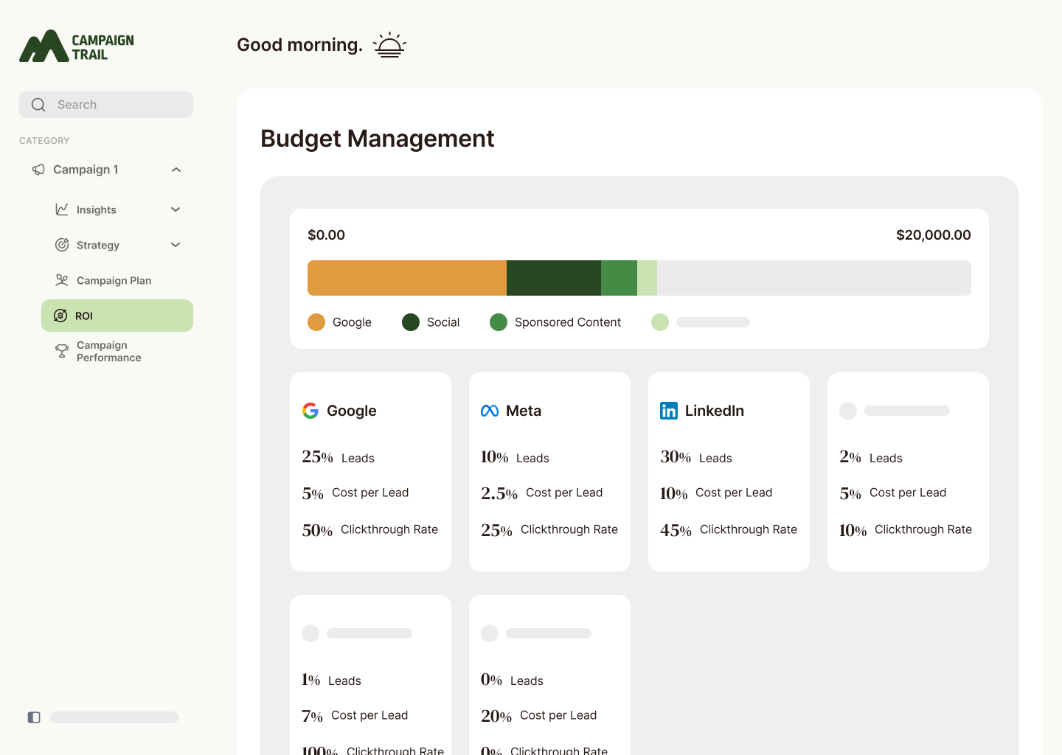Viewport: 1062px width, 755px height.
Task: Click the placeholder card with 2% Leads
Action: (908, 472)
